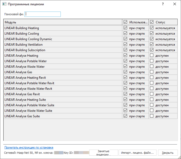This screenshot has height=159, width=181.
Task: Click 'Сетевой: Hasp Net 50' status text
Action: (x=18, y=153)
